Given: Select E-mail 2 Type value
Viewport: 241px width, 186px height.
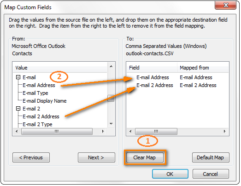Looking at the screenshot, I should (x=37, y=124).
